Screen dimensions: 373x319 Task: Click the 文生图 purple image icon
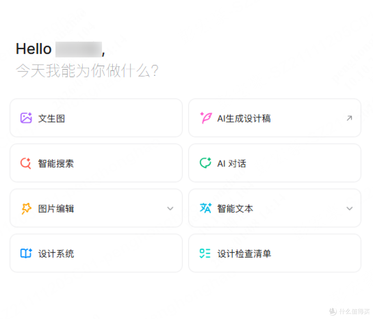[x=26, y=118]
